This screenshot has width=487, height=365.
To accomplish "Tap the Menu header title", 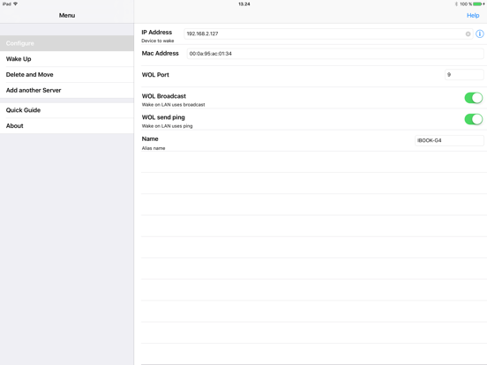I will point(67,15).
